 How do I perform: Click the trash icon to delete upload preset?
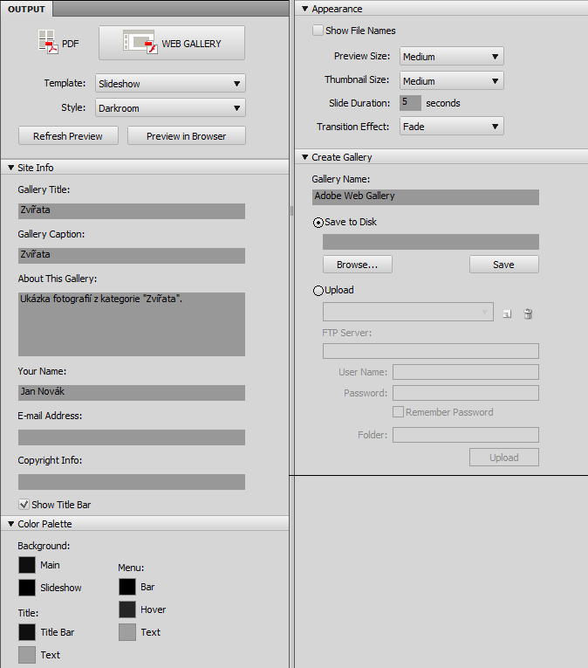(528, 313)
